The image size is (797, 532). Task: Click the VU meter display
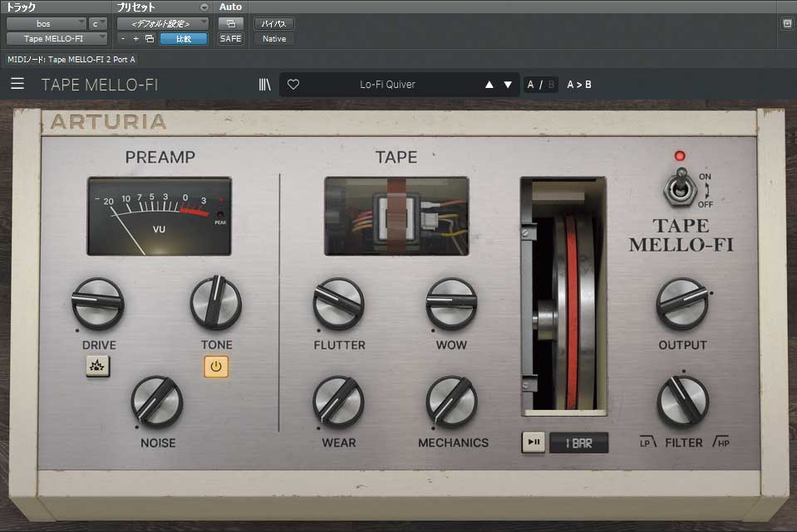pyautogui.click(x=159, y=217)
